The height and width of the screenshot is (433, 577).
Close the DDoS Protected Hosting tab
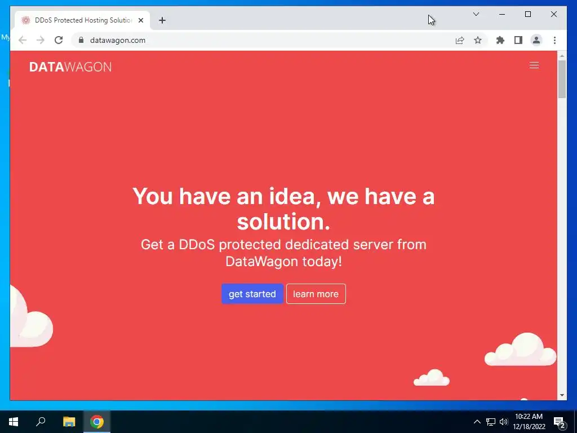[140, 20]
